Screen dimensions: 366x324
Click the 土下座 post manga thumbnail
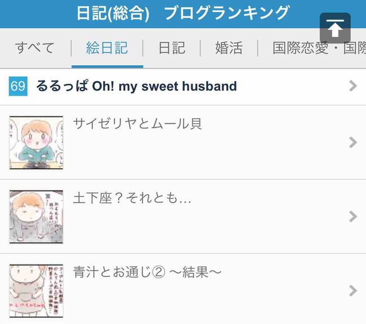coord(36,217)
